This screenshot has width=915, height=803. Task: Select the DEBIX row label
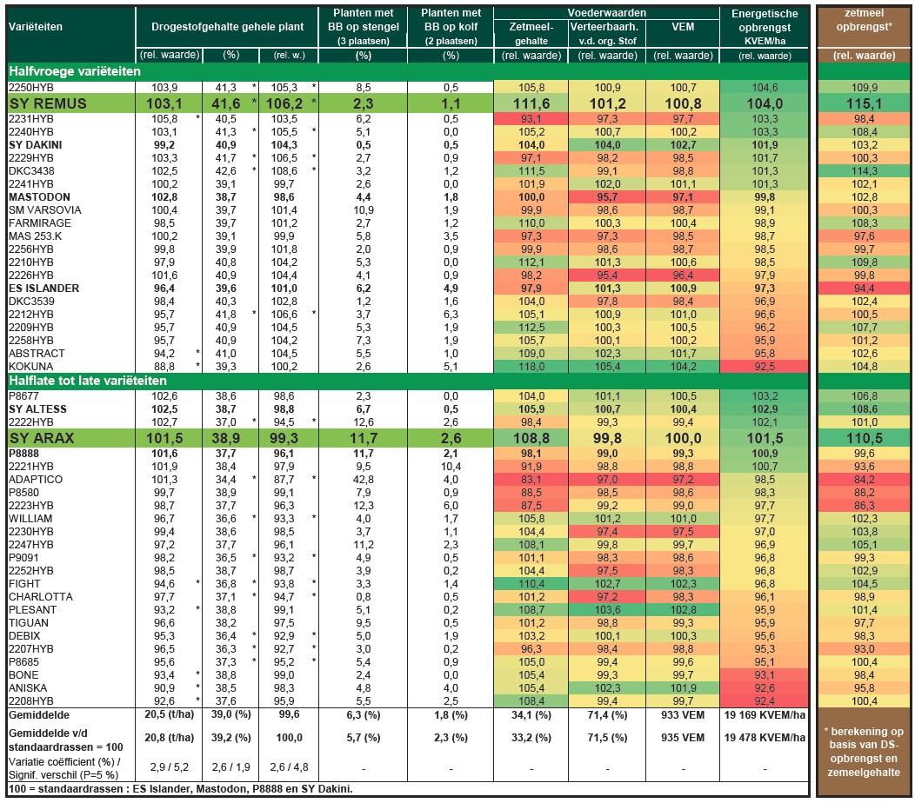[x=24, y=635]
